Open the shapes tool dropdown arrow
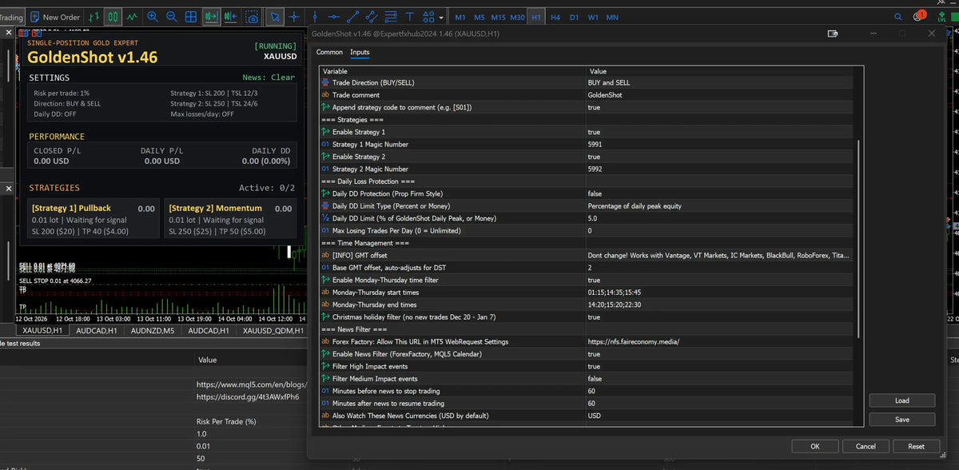The image size is (959, 470). tap(441, 17)
